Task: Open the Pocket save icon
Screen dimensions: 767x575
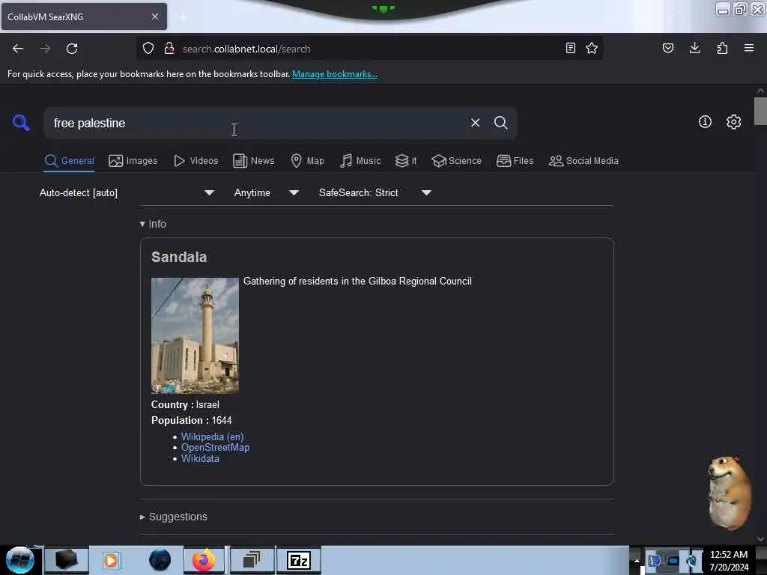Action: click(x=667, y=48)
